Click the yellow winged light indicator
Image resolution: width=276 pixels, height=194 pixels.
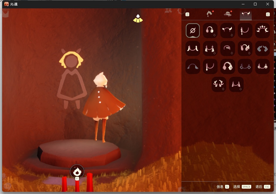[138, 19]
